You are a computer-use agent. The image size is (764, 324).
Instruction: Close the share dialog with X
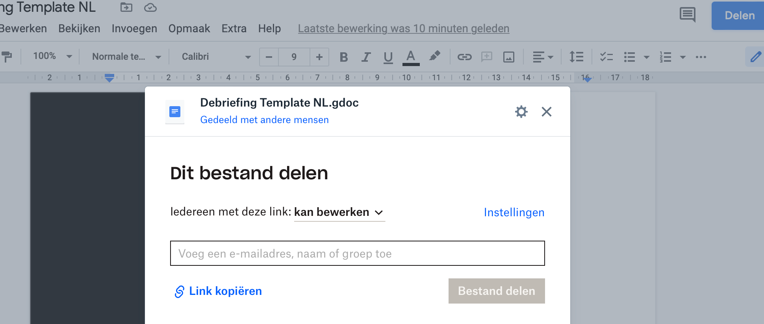pyautogui.click(x=546, y=112)
